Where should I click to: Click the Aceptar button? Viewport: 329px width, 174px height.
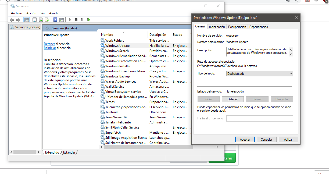point(245,139)
